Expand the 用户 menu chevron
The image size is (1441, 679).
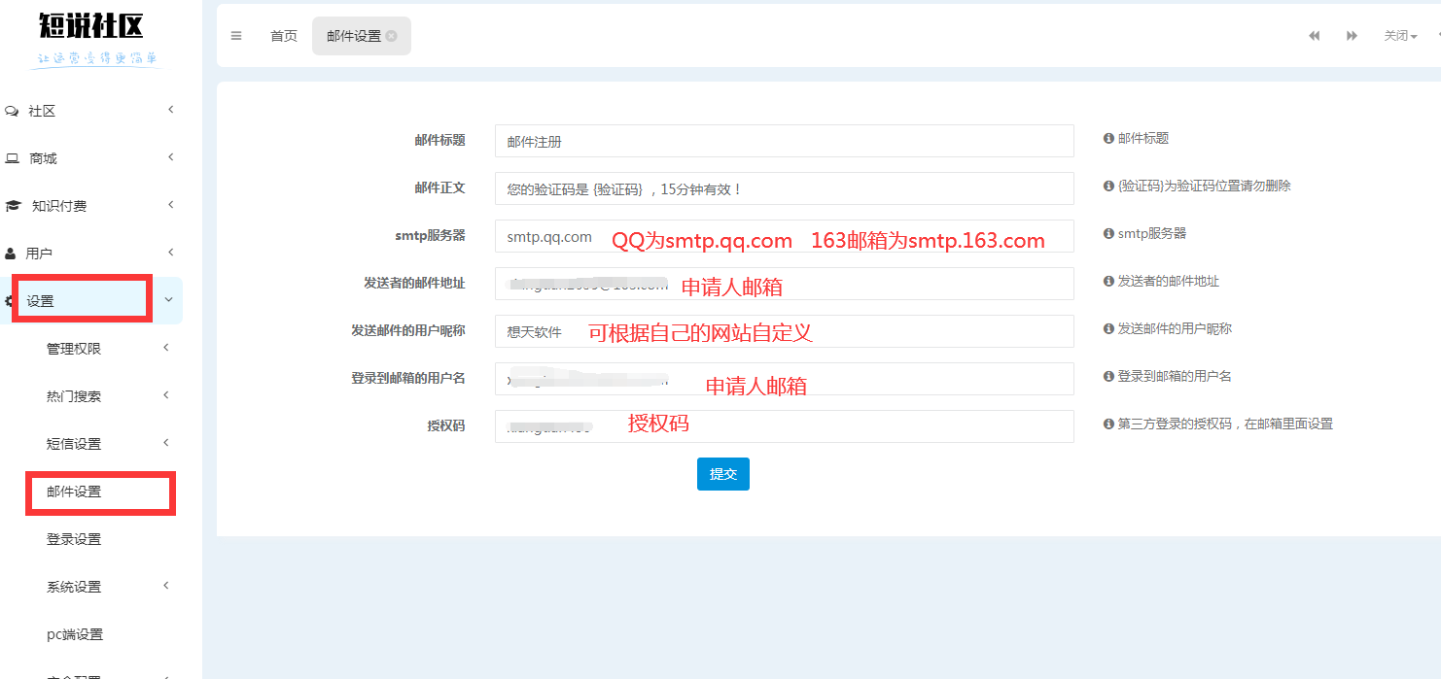pyautogui.click(x=170, y=253)
